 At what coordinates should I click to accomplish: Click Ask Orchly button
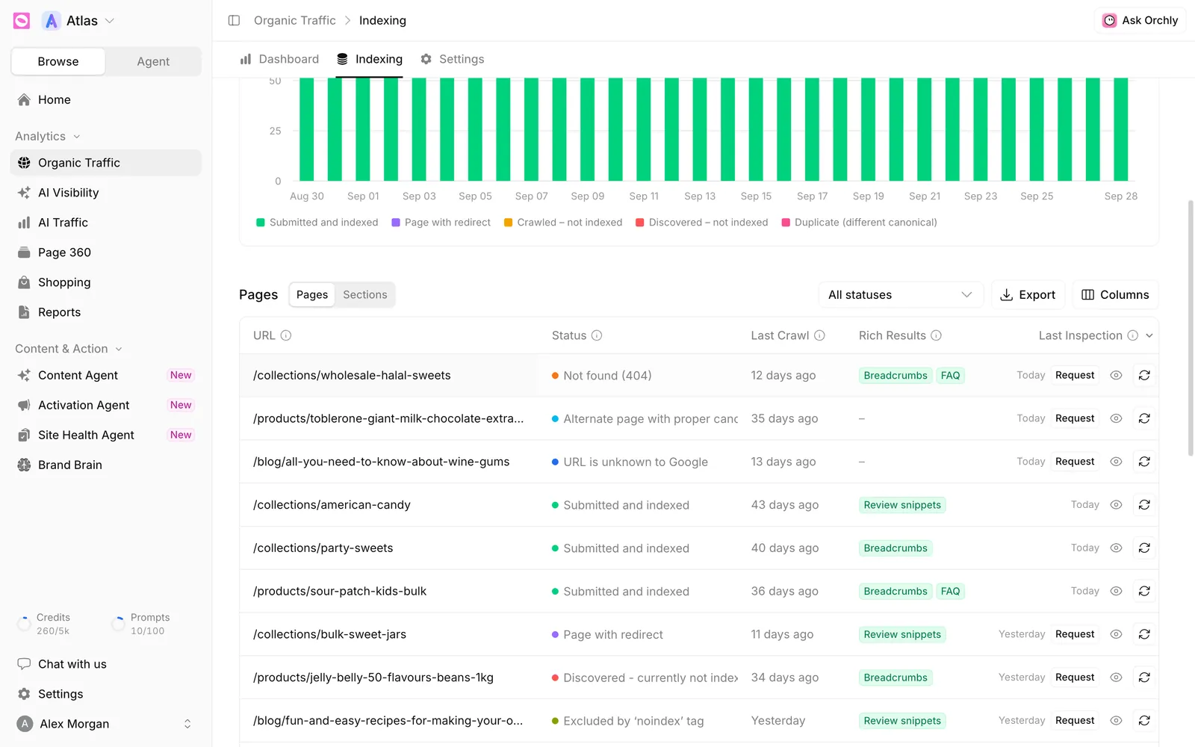pos(1140,20)
